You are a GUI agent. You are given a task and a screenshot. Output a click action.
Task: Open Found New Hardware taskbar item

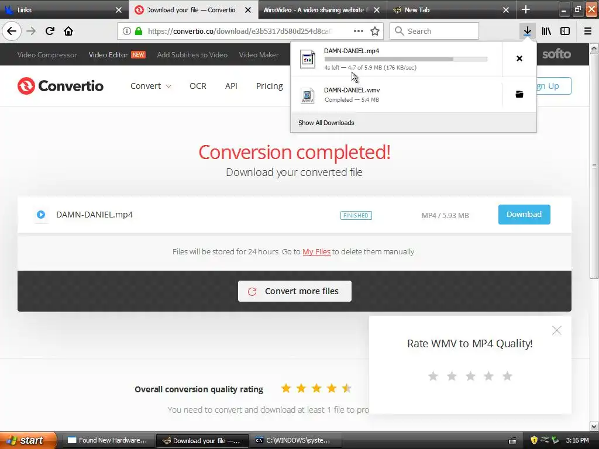pyautogui.click(x=108, y=440)
